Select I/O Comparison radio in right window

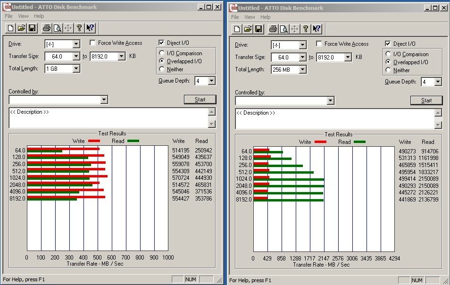(x=388, y=54)
